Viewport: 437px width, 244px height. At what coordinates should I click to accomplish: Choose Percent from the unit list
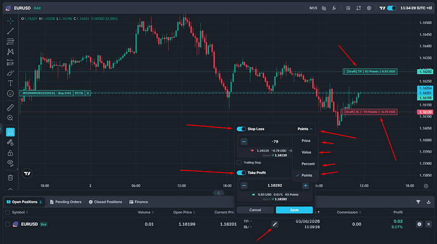306,164
